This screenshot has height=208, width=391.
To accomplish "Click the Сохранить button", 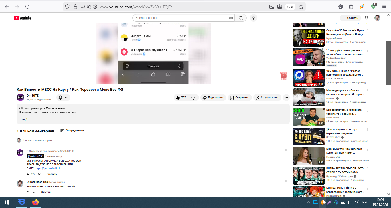I will tap(240, 98).
